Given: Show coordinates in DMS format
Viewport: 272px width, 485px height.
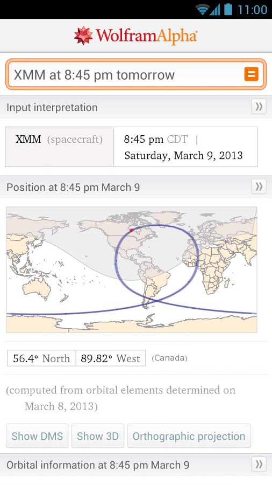Looking at the screenshot, I should [x=37, y=436].
